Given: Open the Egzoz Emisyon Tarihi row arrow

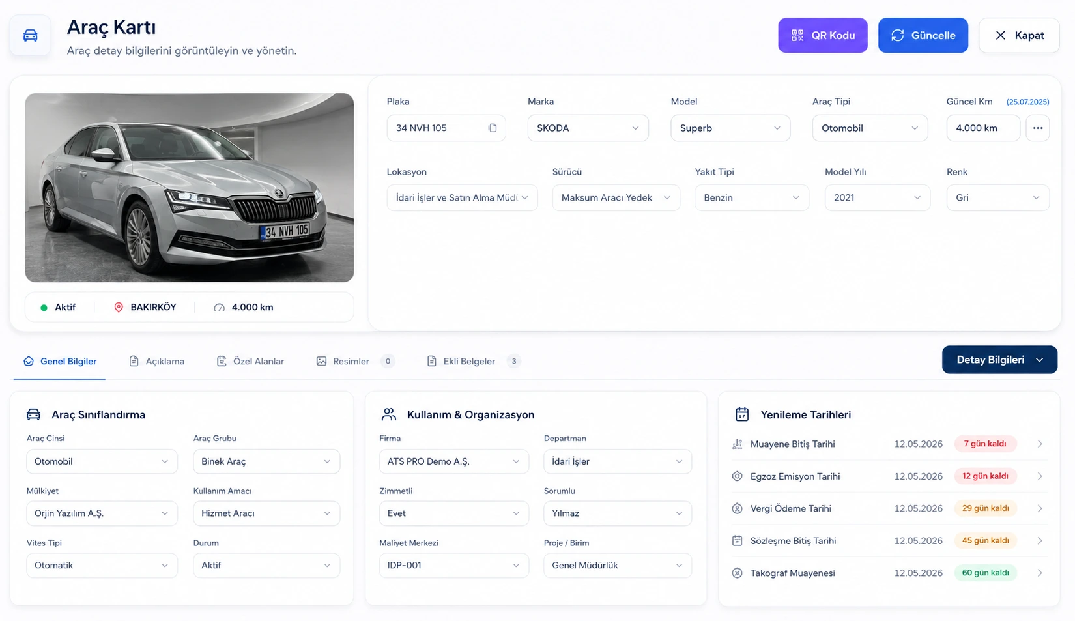Looking at the screenshot, I should [1040, 476].
